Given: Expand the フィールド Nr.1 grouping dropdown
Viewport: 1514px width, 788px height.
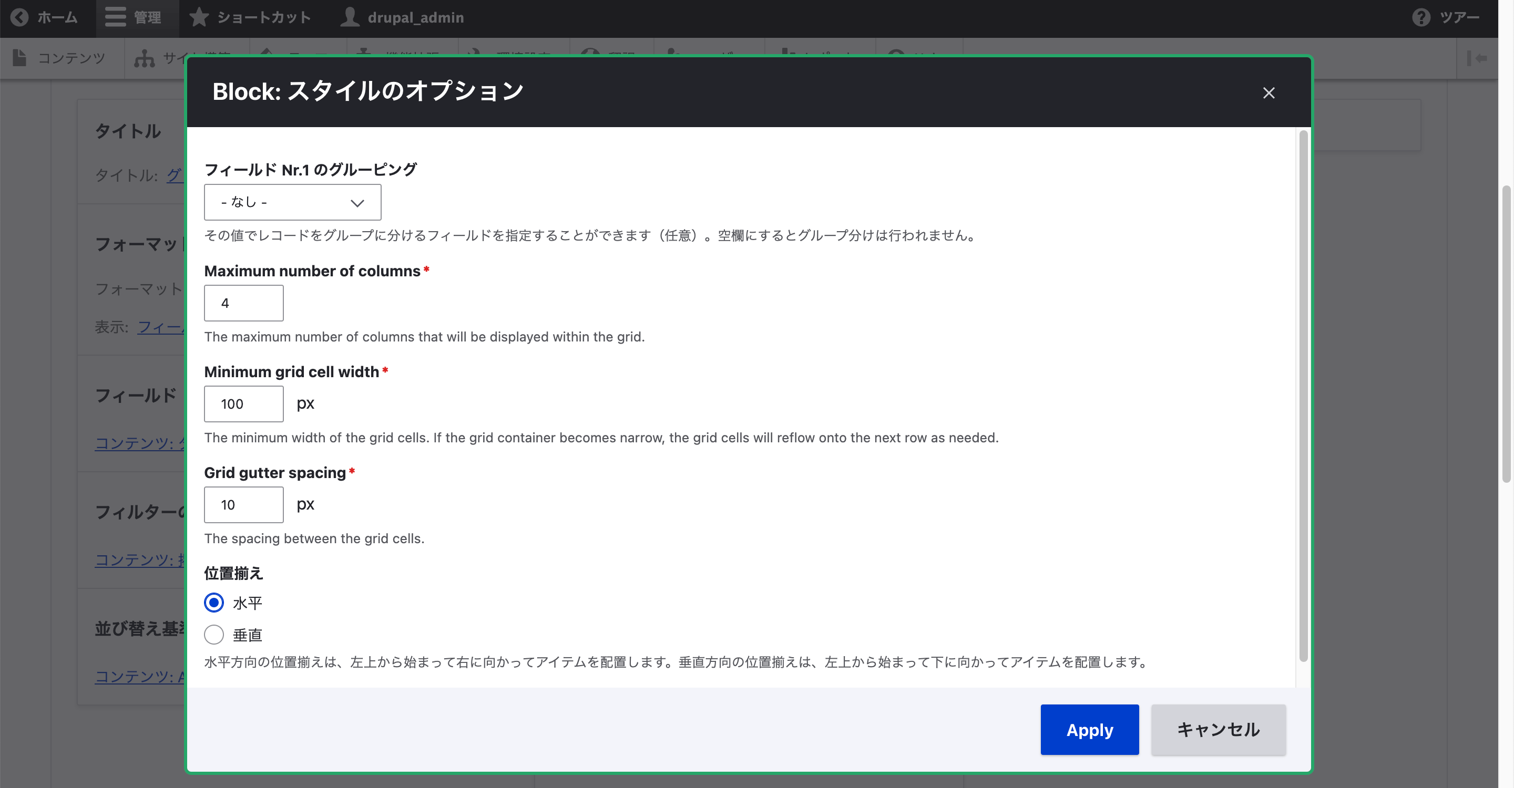Looking at the screenshot, I should pos(292,202).
